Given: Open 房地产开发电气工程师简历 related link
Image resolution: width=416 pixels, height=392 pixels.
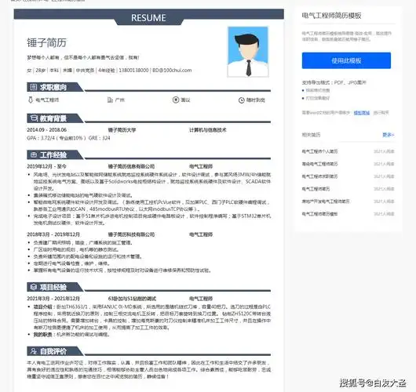Looking at the screenshot, I should 326,201.
